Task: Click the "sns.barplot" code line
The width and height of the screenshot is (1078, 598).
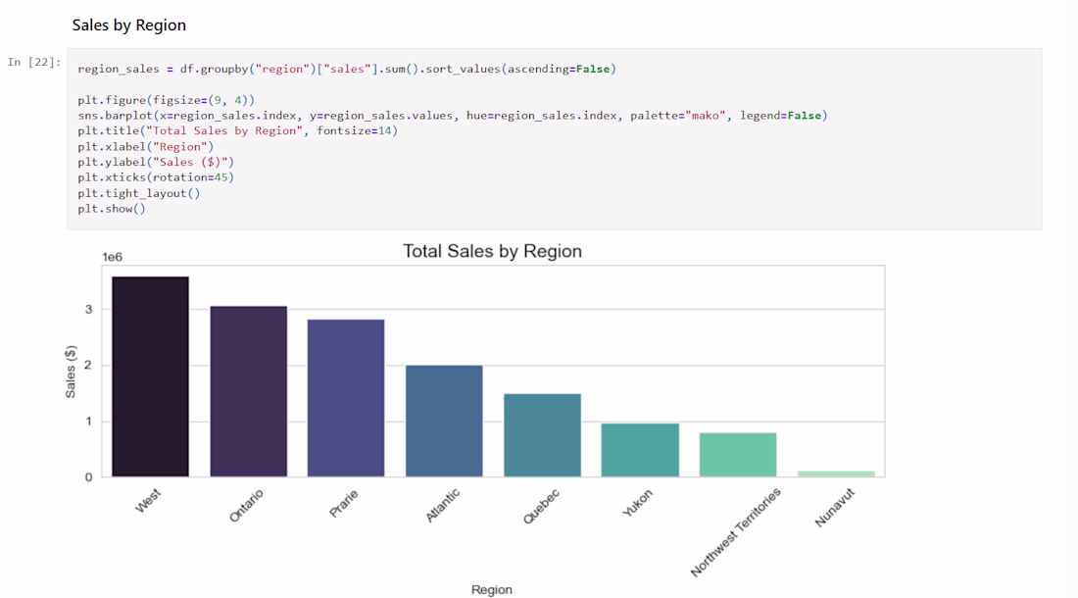Action: point(453,116)
